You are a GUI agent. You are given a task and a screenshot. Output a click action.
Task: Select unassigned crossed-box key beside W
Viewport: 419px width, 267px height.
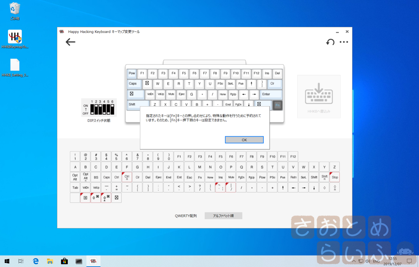click(147, 84)
